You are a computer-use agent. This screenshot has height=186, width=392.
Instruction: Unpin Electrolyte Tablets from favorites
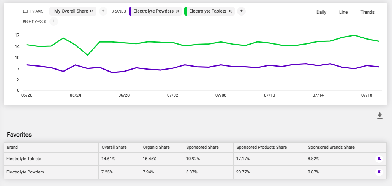pos(379,159)
